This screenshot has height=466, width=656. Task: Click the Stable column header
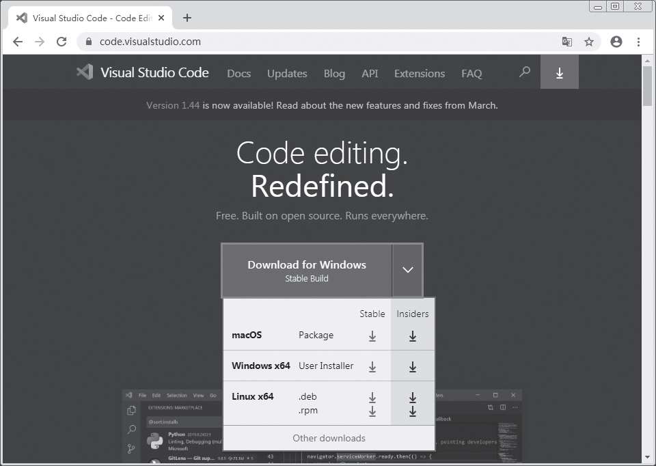372,314
